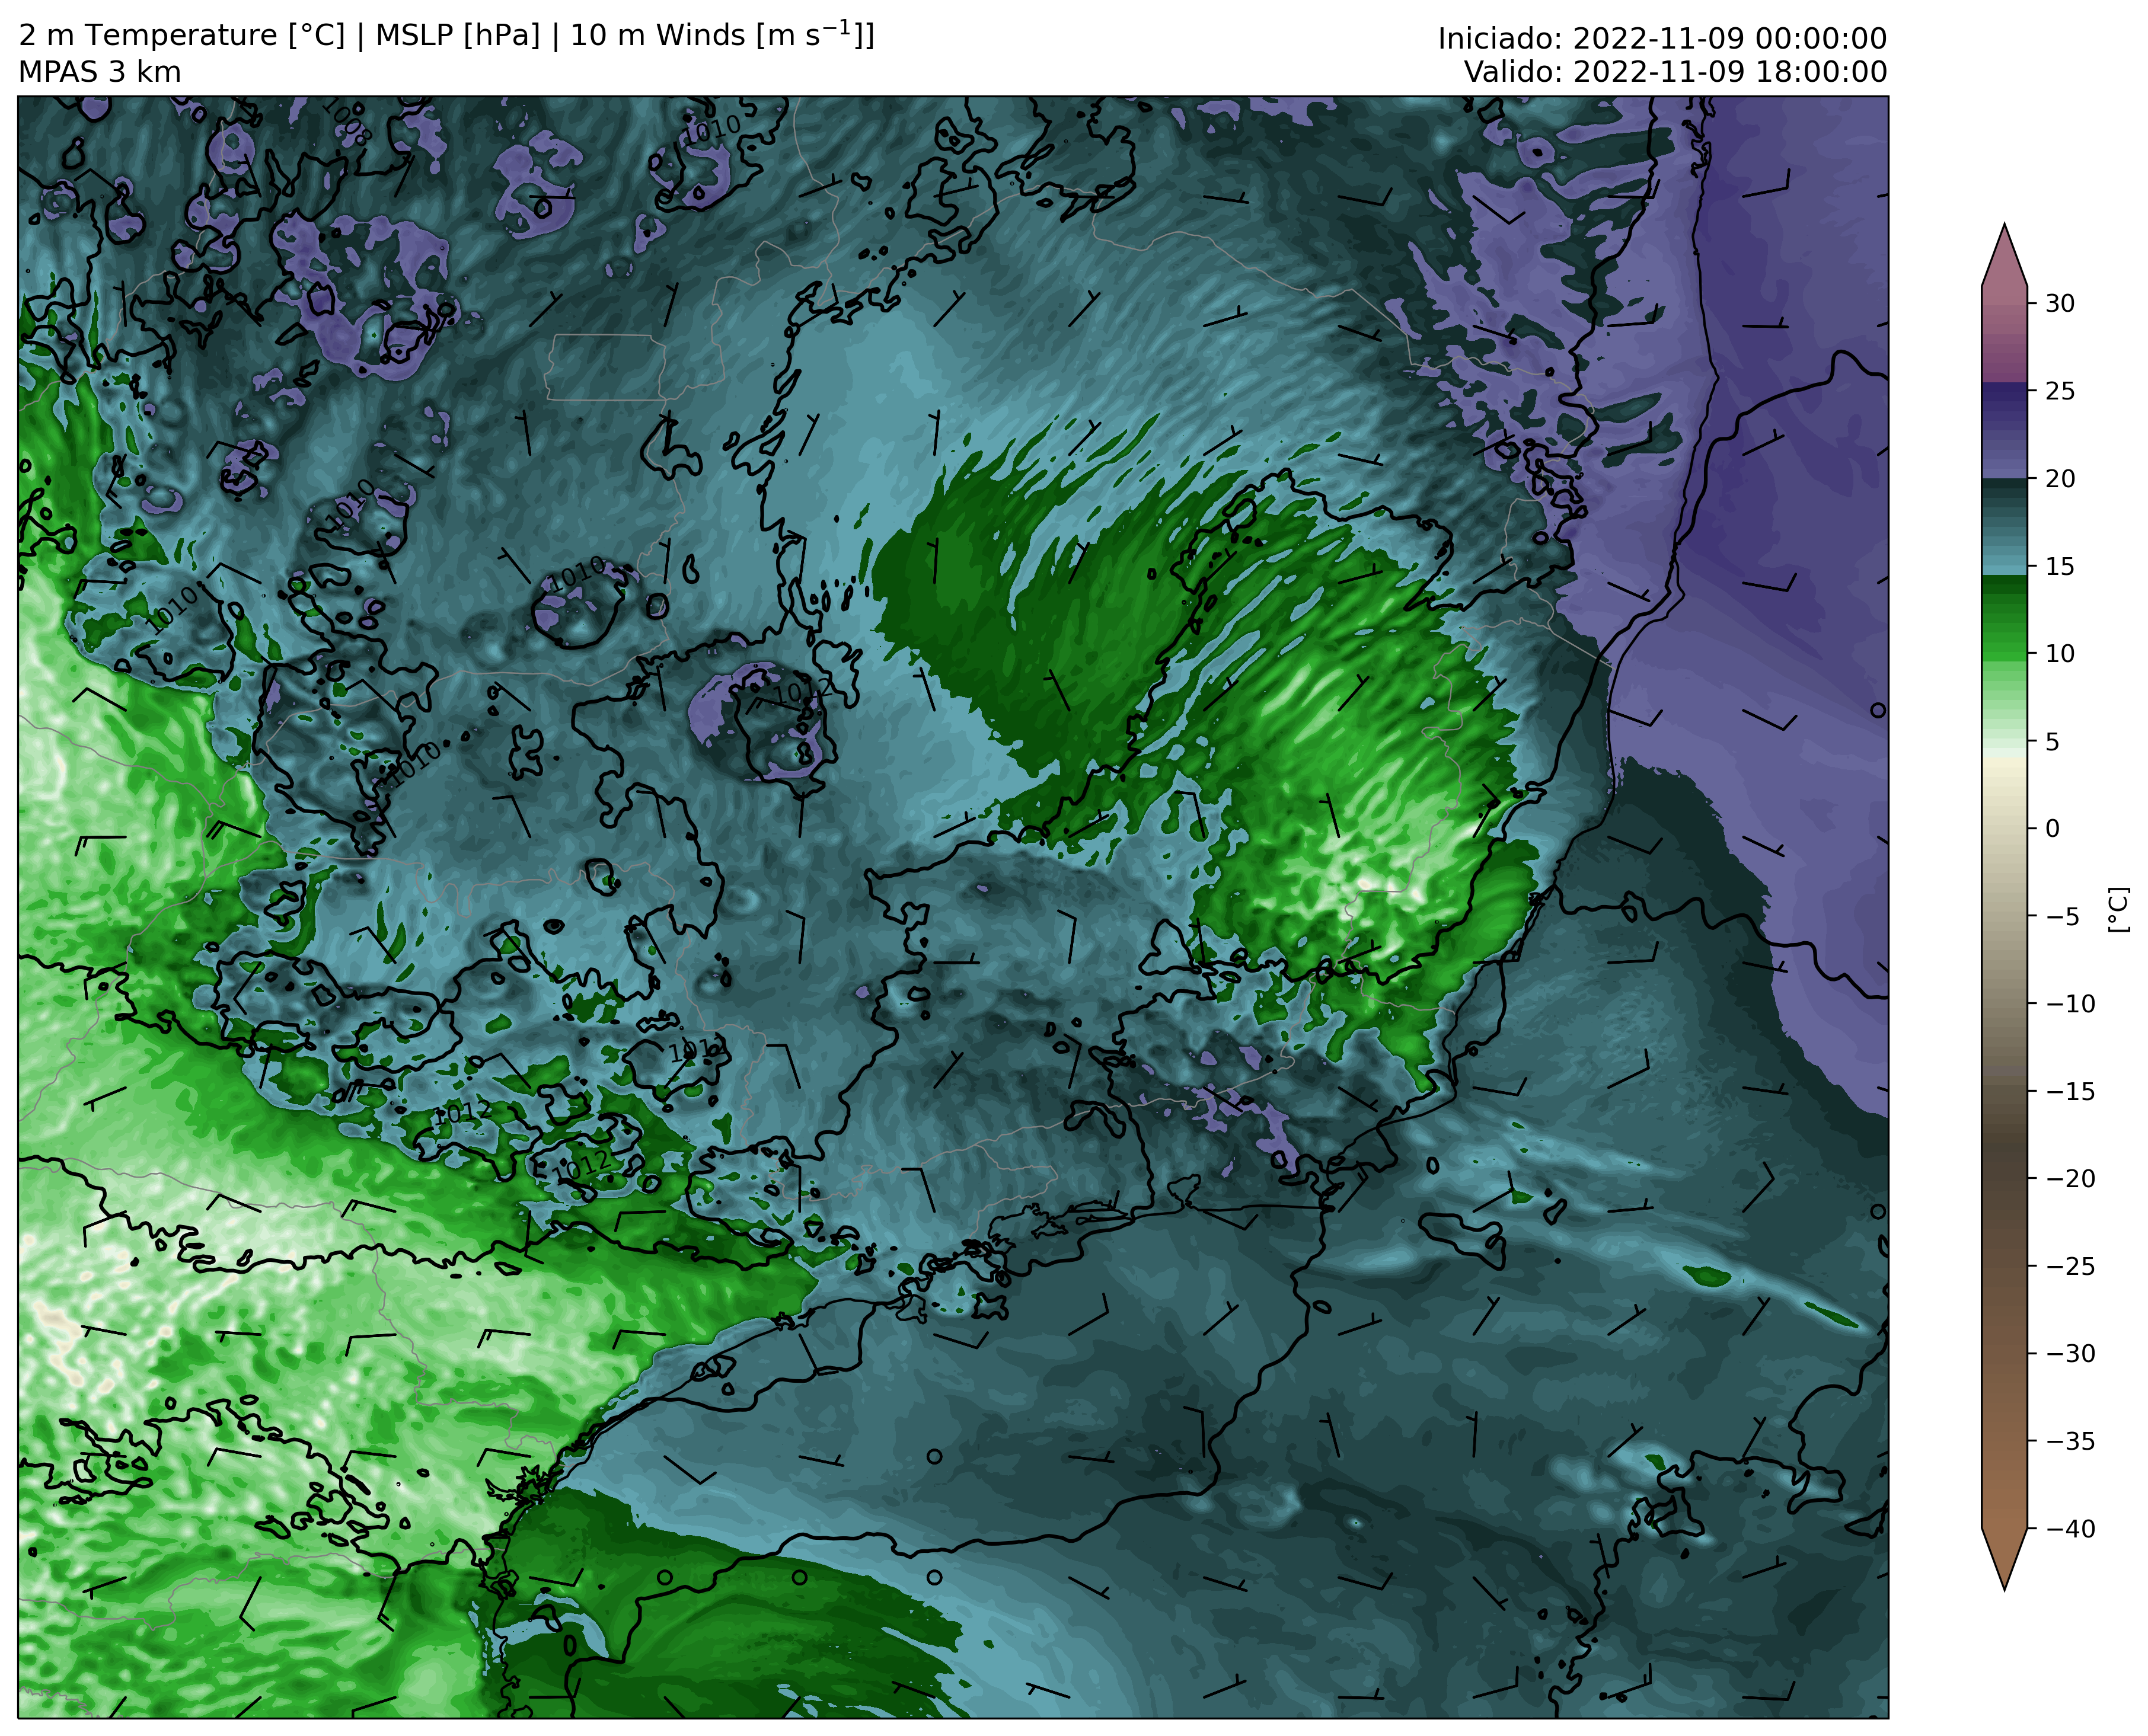Click the colorbar tick label "30"
This screenshot has width=2148, height=1736.
click(2060, 303)
